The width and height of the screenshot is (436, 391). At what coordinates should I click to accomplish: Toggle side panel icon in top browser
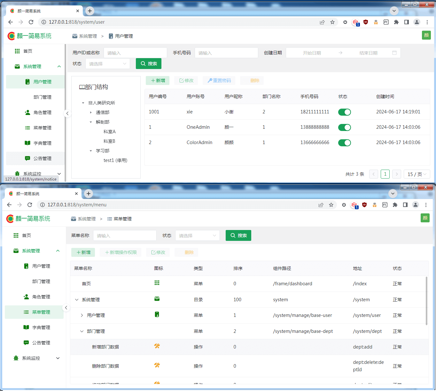point(407,22)
